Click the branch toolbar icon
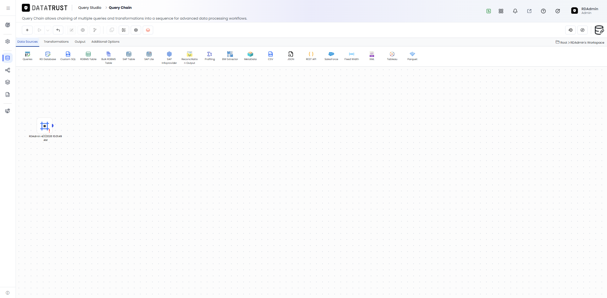This screenshot has height=298, width=607. [x=95, y=30]
